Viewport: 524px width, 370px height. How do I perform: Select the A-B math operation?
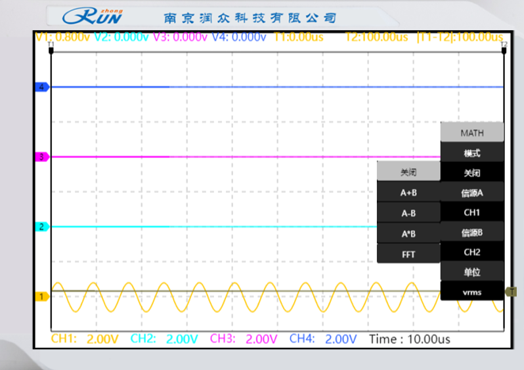408,213
